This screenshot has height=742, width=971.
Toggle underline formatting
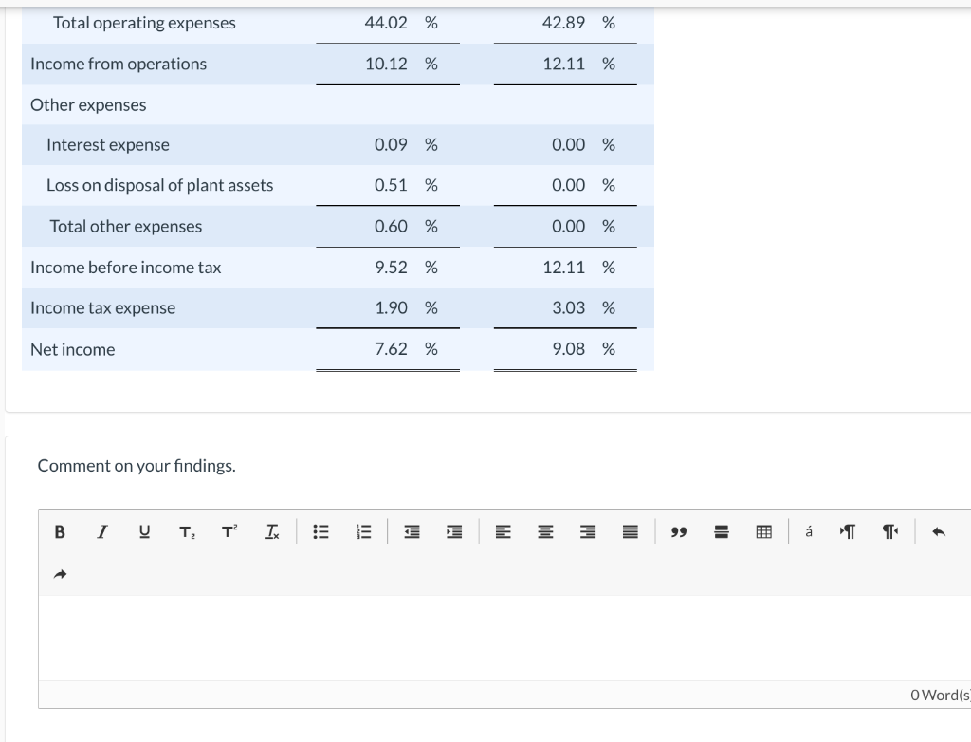(144, 531)
